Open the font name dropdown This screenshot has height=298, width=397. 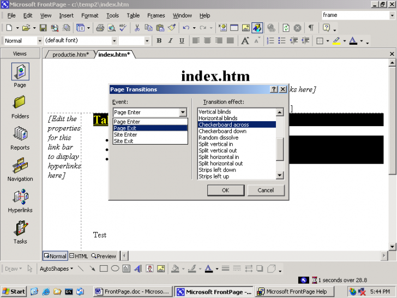tap(115, 41)
